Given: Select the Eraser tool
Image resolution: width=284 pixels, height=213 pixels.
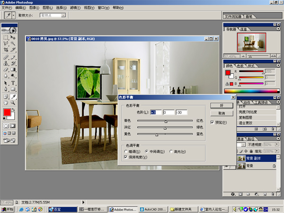Looking at the screenshot, I should (6, 70).
